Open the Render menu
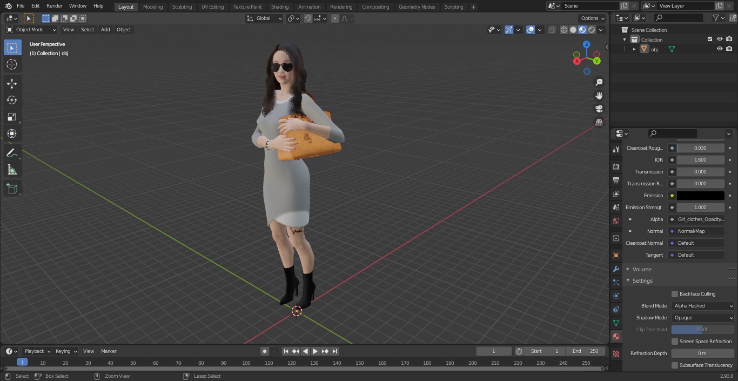 (x=54, y=6)
